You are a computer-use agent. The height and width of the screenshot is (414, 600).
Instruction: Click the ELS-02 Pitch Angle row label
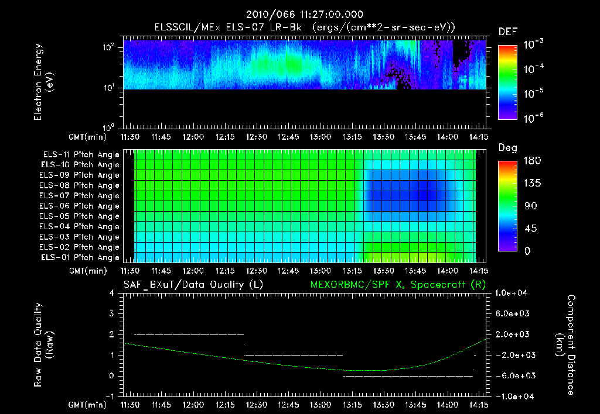(x=80, y=247)
